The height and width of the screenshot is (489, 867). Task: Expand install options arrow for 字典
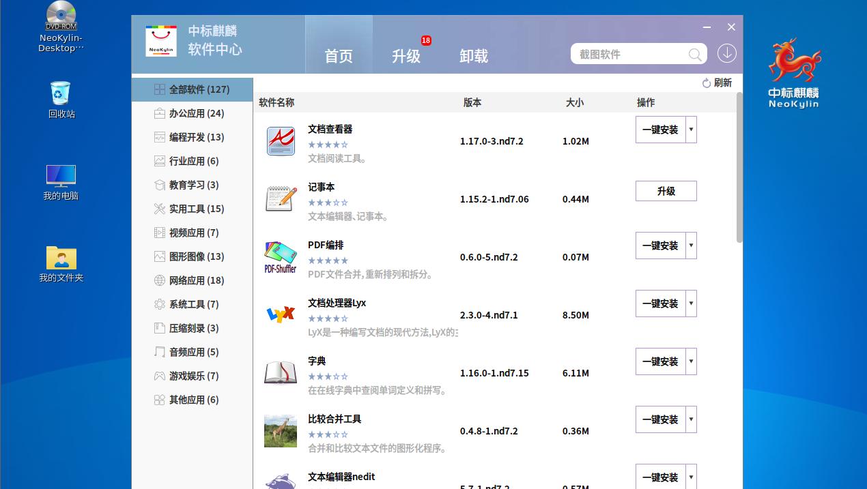pyautogui.click(x=691, y=361)
